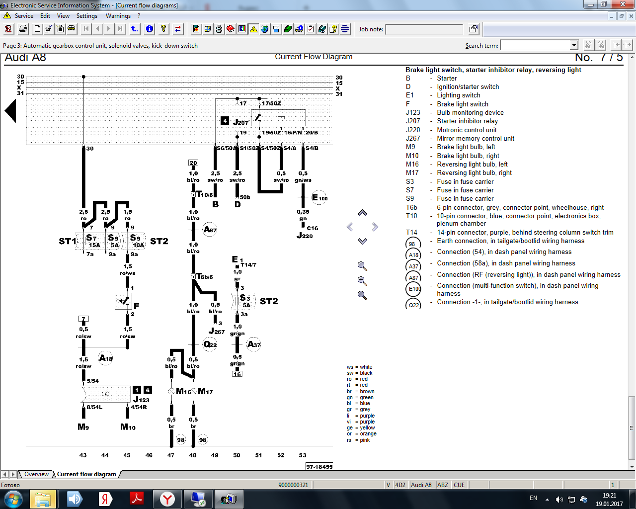This screenshot has height=509, width=636.
Task: Click the blue striped circle icon
Action: coord(345,29)
